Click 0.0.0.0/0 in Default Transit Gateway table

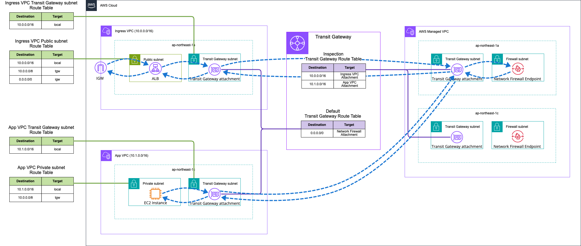click(317, 133)
